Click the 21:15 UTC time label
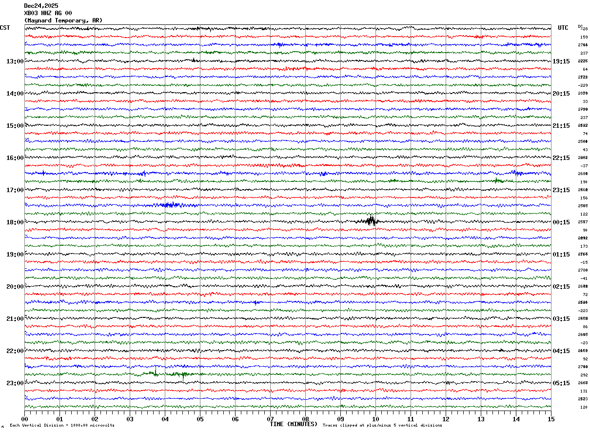The width and height of the screenshot is (590, 432). point(561,126)
